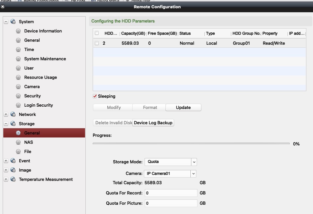Click the globe icon next to Temperature Measurement
The image size is (313, 214).
pos(13,180)
